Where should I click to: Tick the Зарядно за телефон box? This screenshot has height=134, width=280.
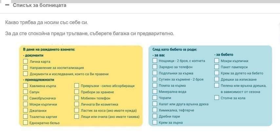coord(155,67)
